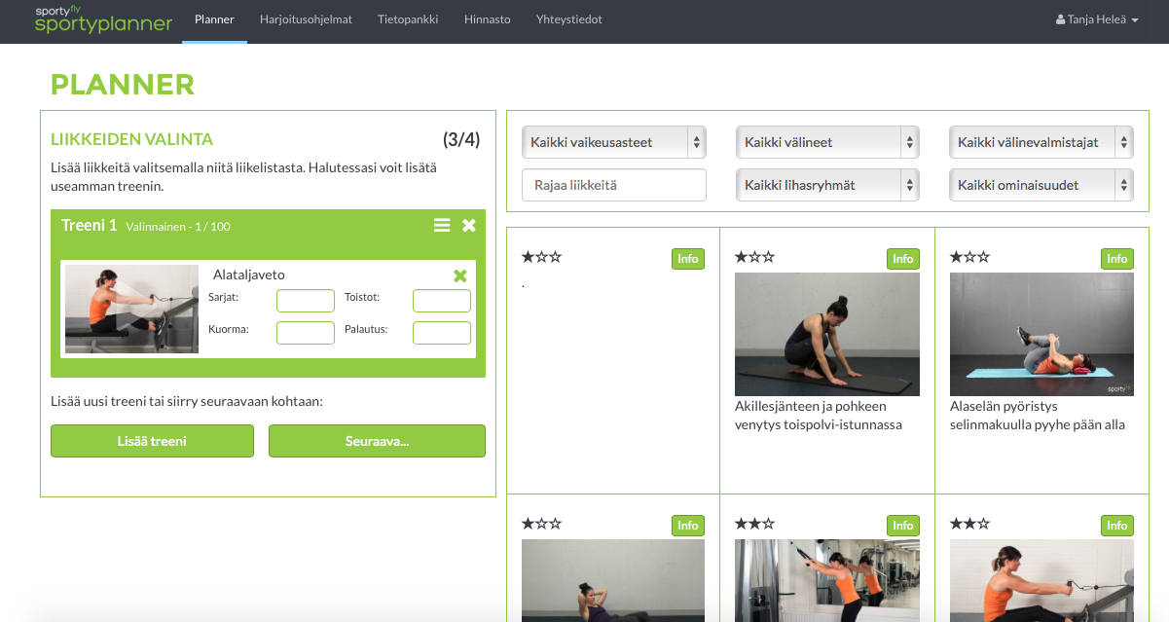This screenshot has width=1169, height=622.
Task: Click star rating above Alaselän pyöristys
Action: (x=969, y=258)
